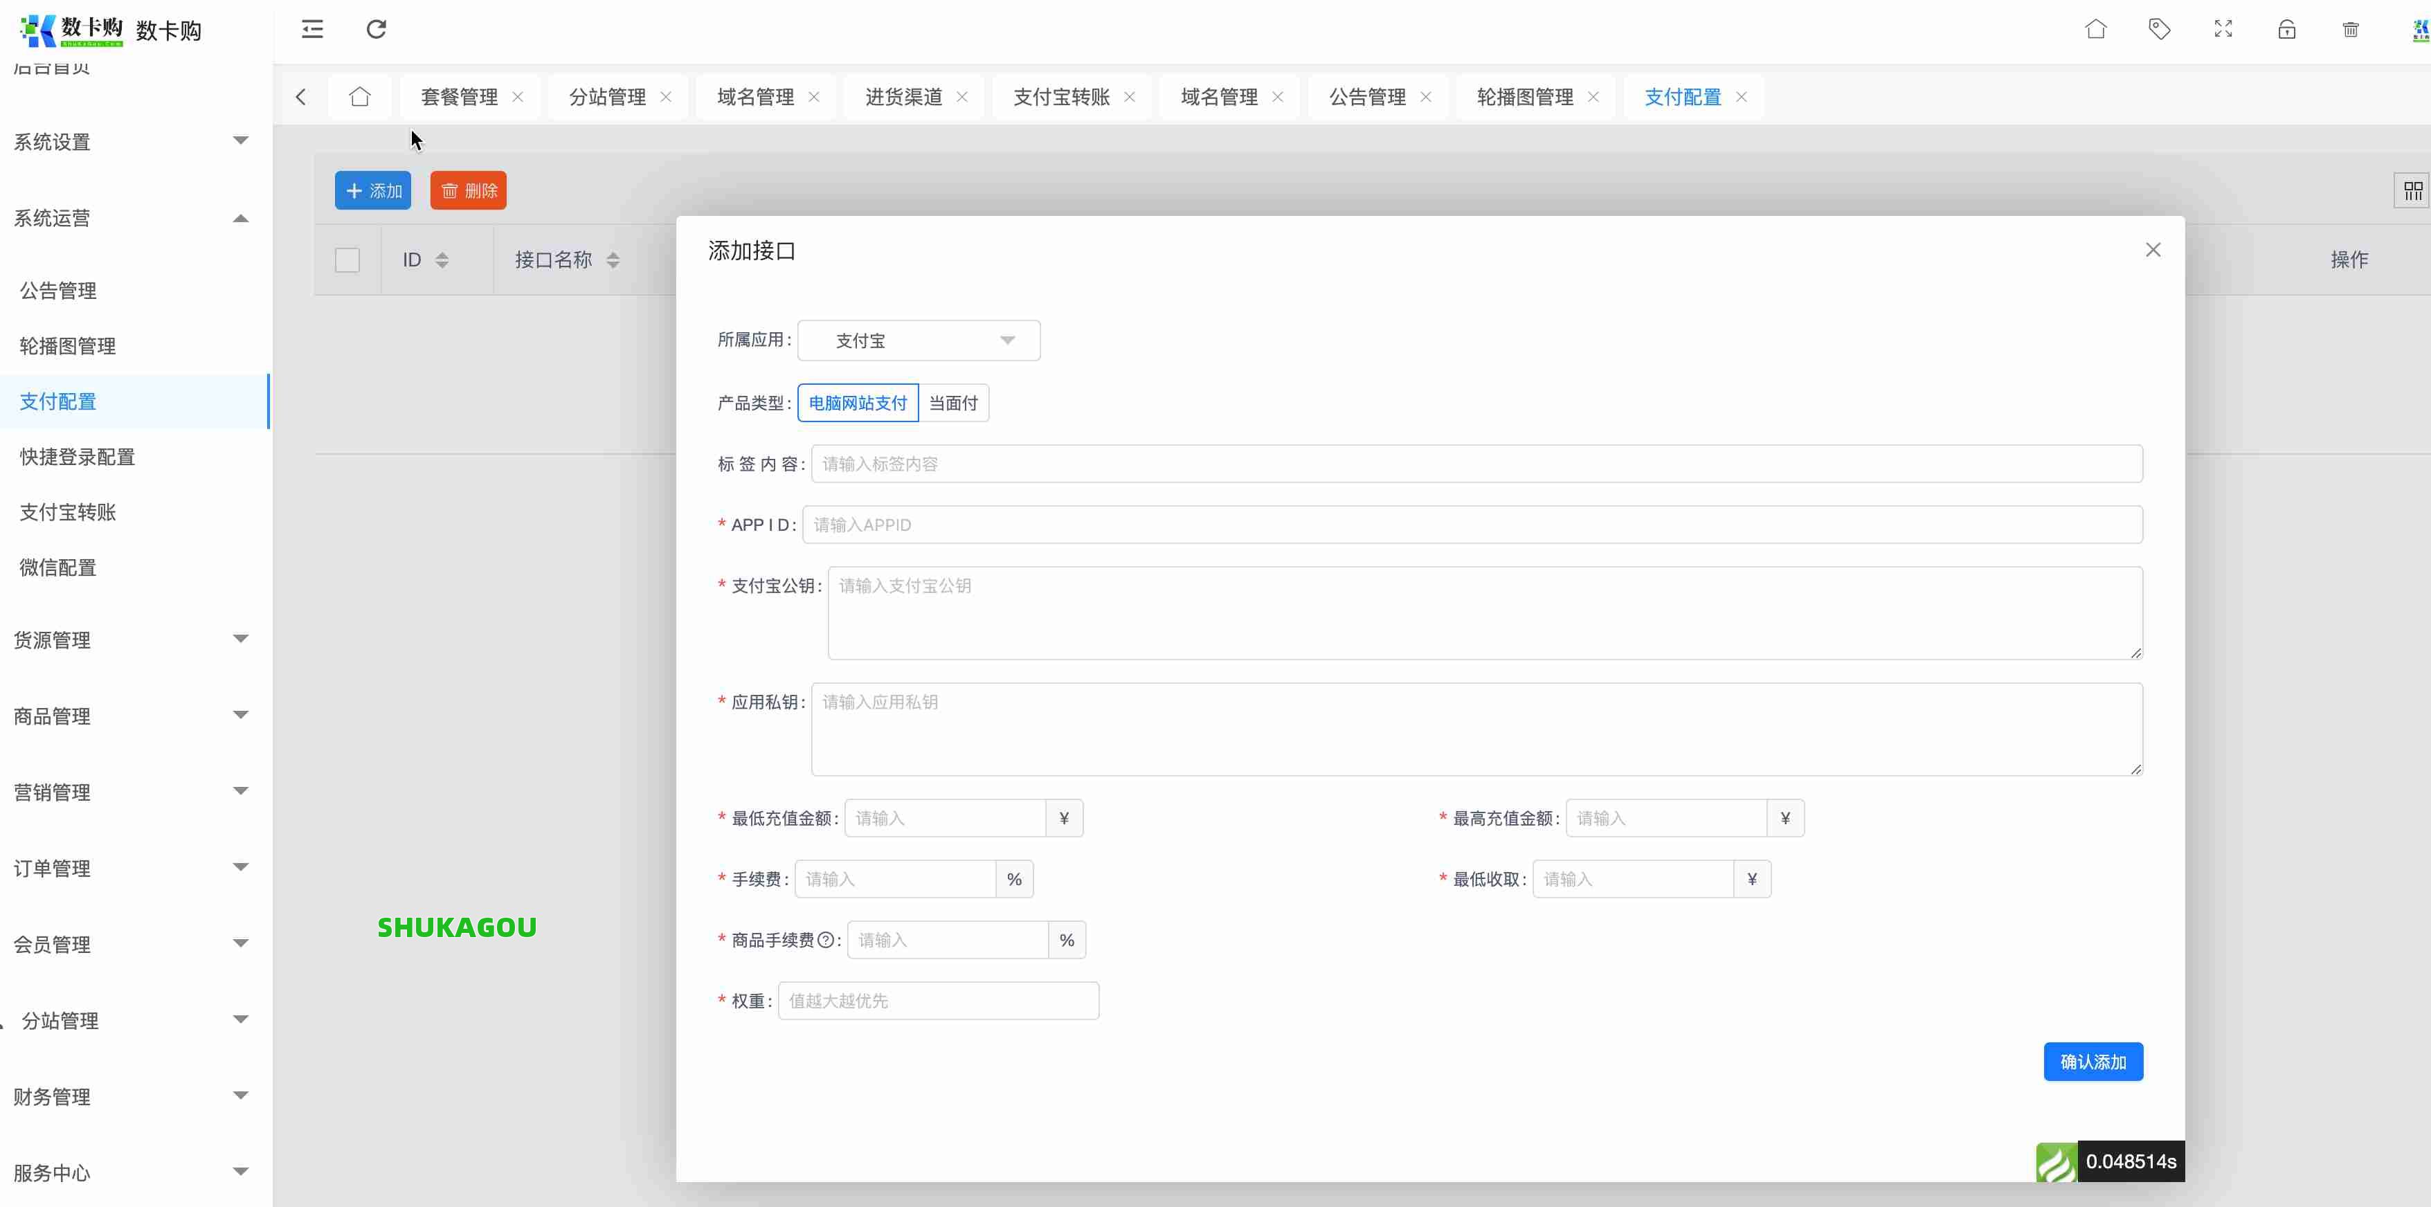Click the APPID input field
The image size is (2431, 1207).
[1472, 524]
